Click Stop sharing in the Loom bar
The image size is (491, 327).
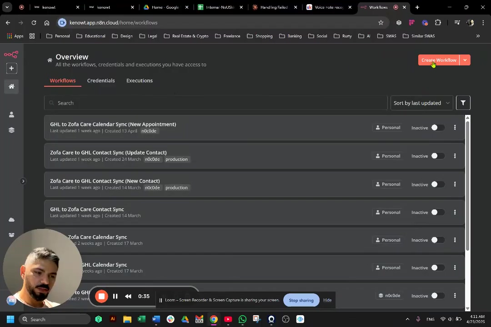tap(301, 300)
